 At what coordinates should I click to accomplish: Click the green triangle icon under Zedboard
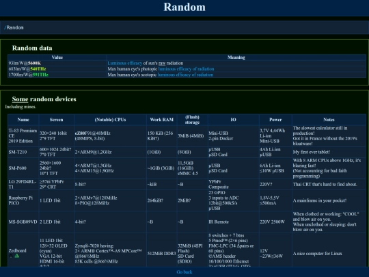click(16, 256)
